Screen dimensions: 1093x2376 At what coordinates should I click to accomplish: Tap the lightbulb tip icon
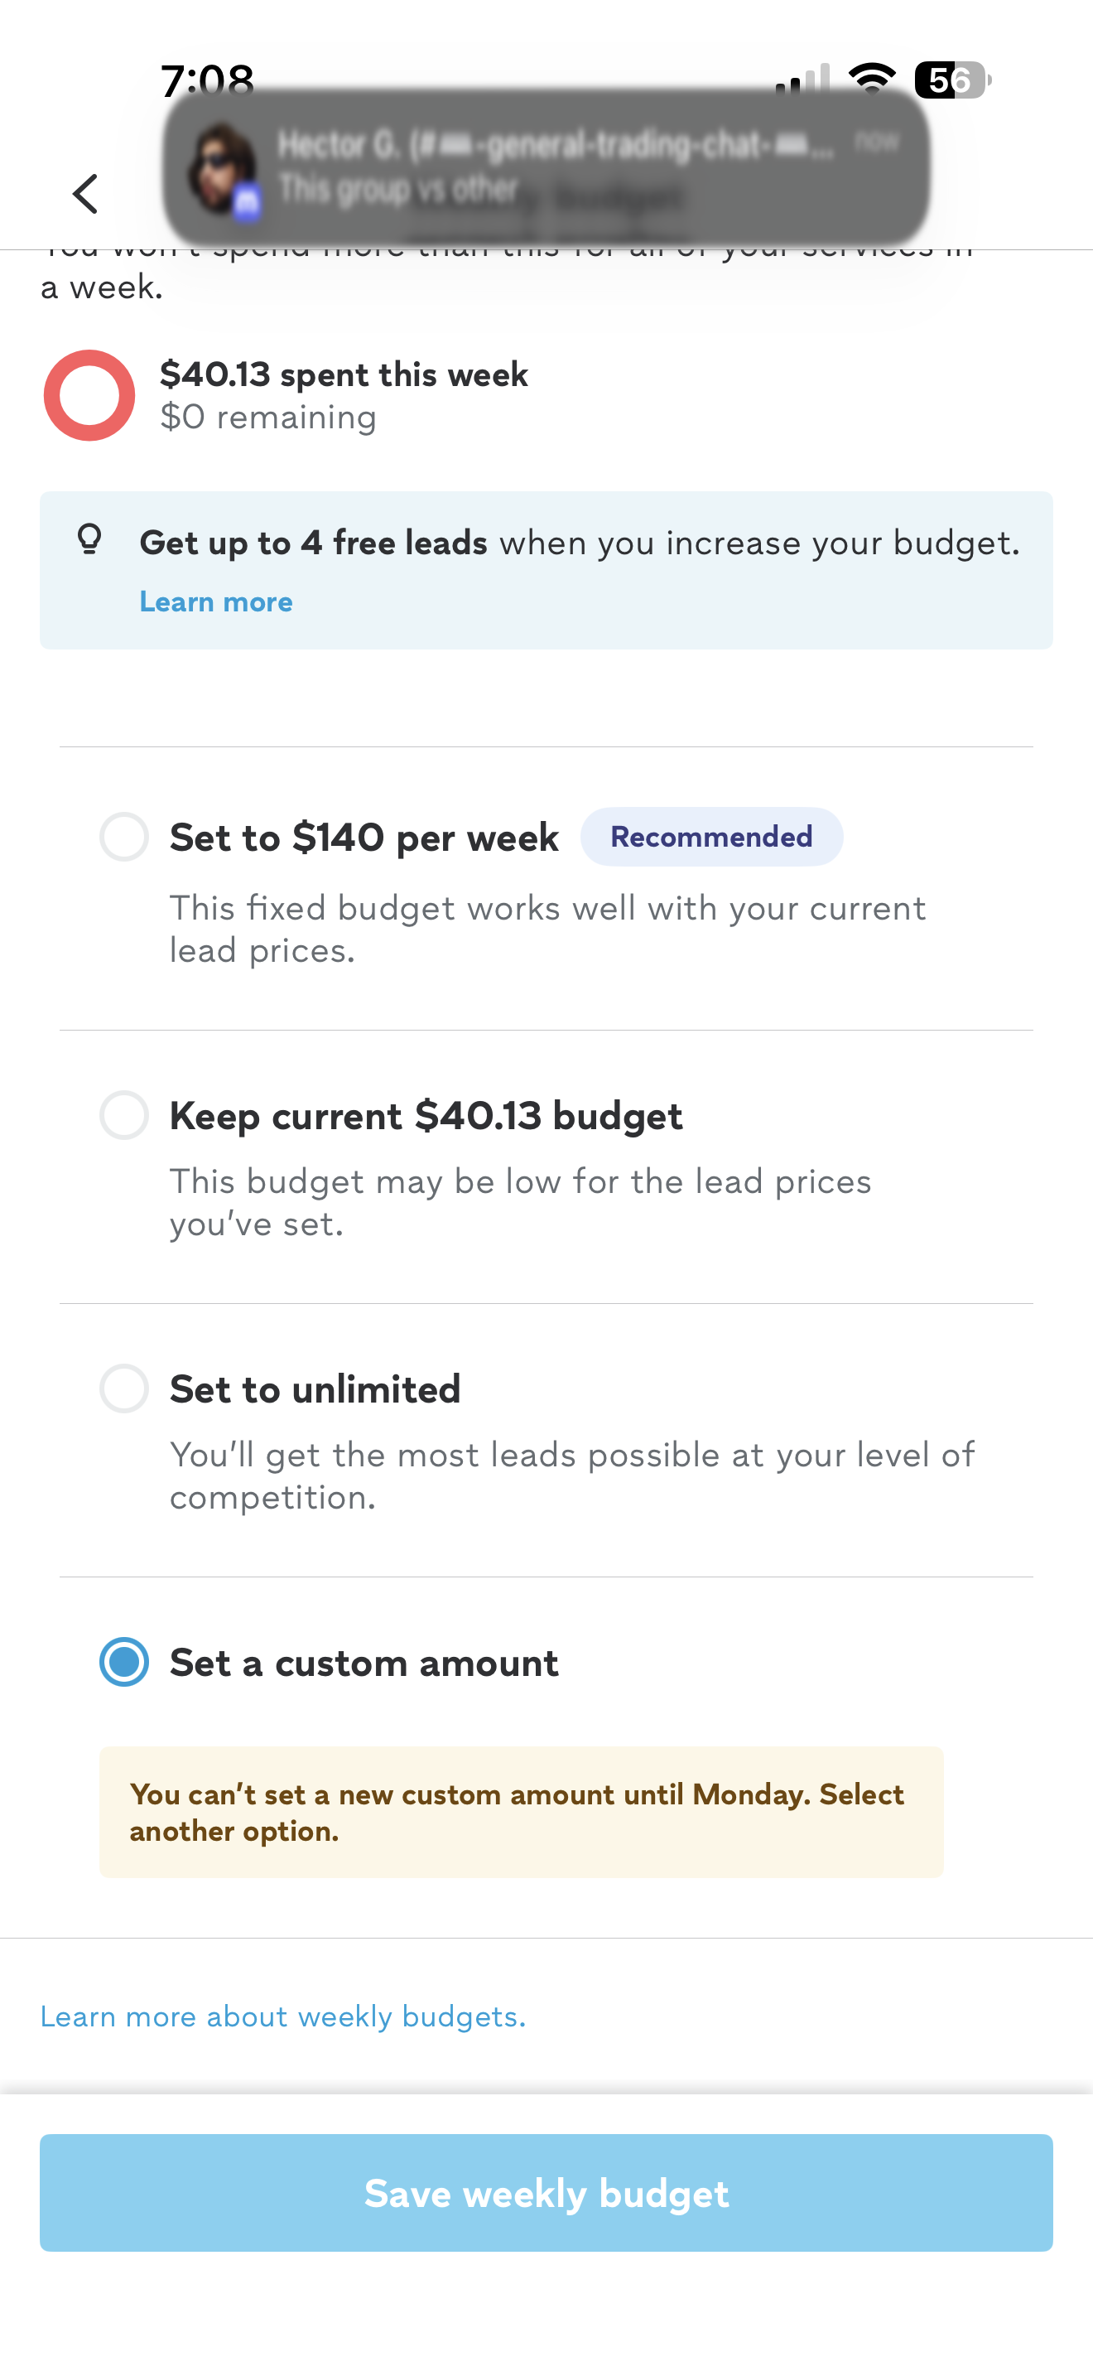[89, 539]
